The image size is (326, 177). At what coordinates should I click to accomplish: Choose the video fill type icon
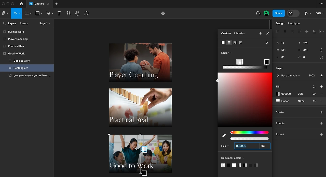pyautogui.click(x=241, y=43)
